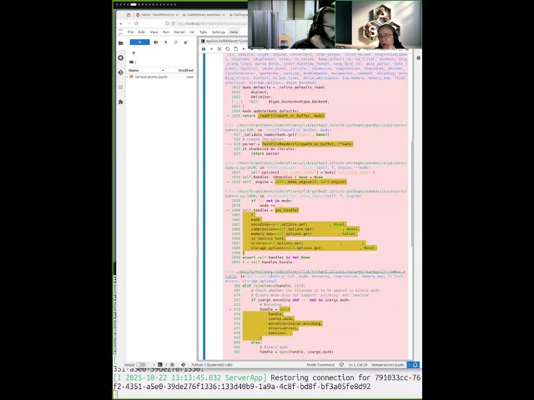Open the File menu
The width and height of the screenshot is (534, 400).
click(x=130, y=32)
